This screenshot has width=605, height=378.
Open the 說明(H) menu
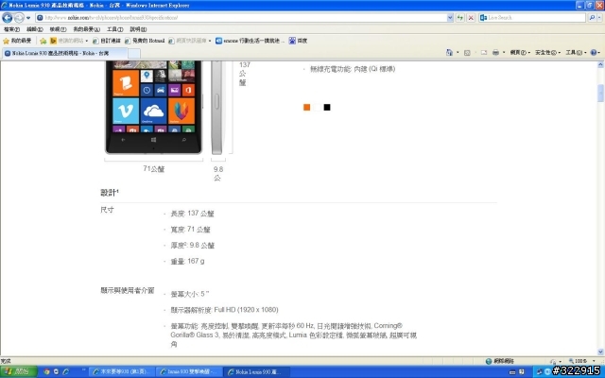point(138,29)
